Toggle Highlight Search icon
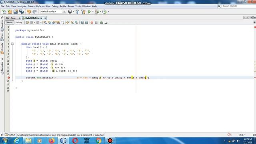 click(58, 23)
